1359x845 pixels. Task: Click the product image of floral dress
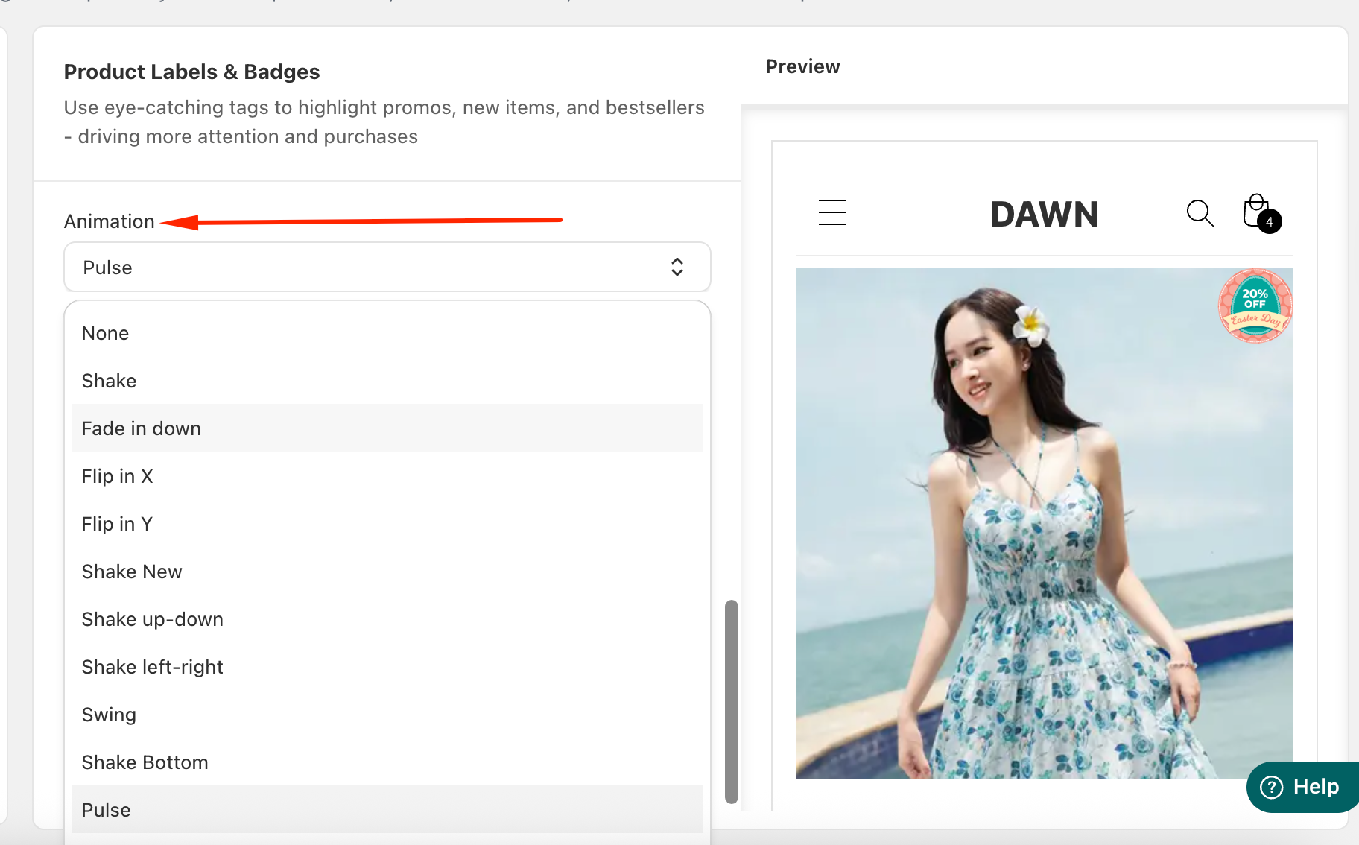point(1044,524)
